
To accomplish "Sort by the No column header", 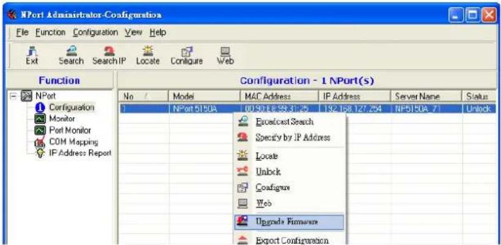I will [x=144, y=96].
